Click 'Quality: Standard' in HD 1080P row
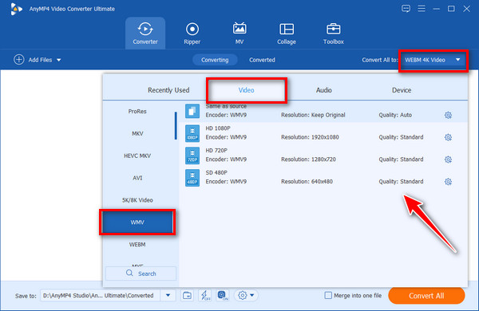The width and height of the screenshot is (479, 311). 401,137
